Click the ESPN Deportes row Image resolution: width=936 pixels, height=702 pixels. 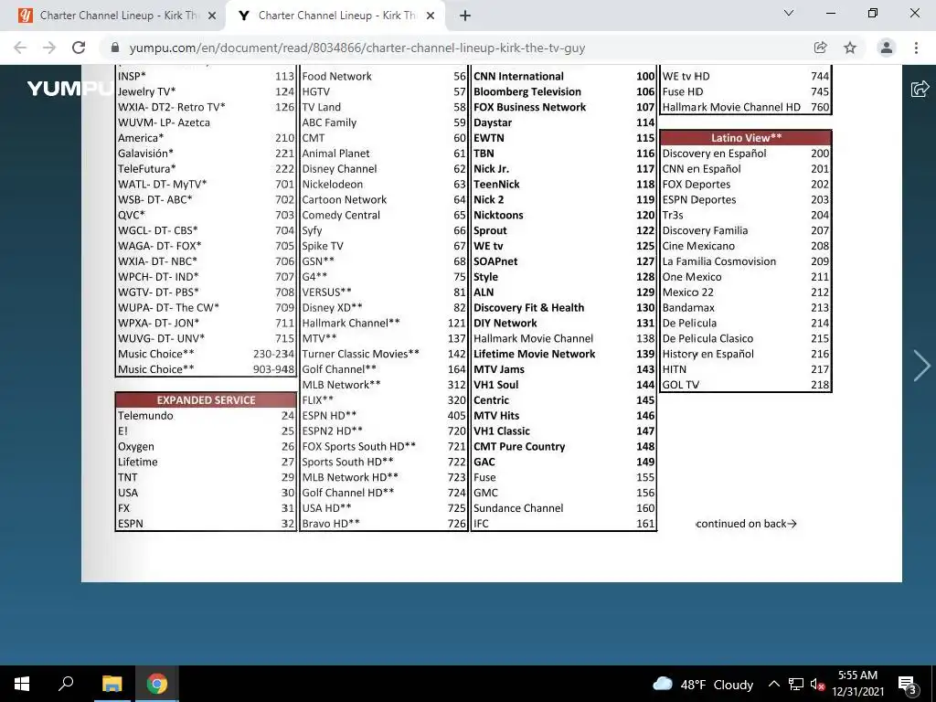(746, 199)
